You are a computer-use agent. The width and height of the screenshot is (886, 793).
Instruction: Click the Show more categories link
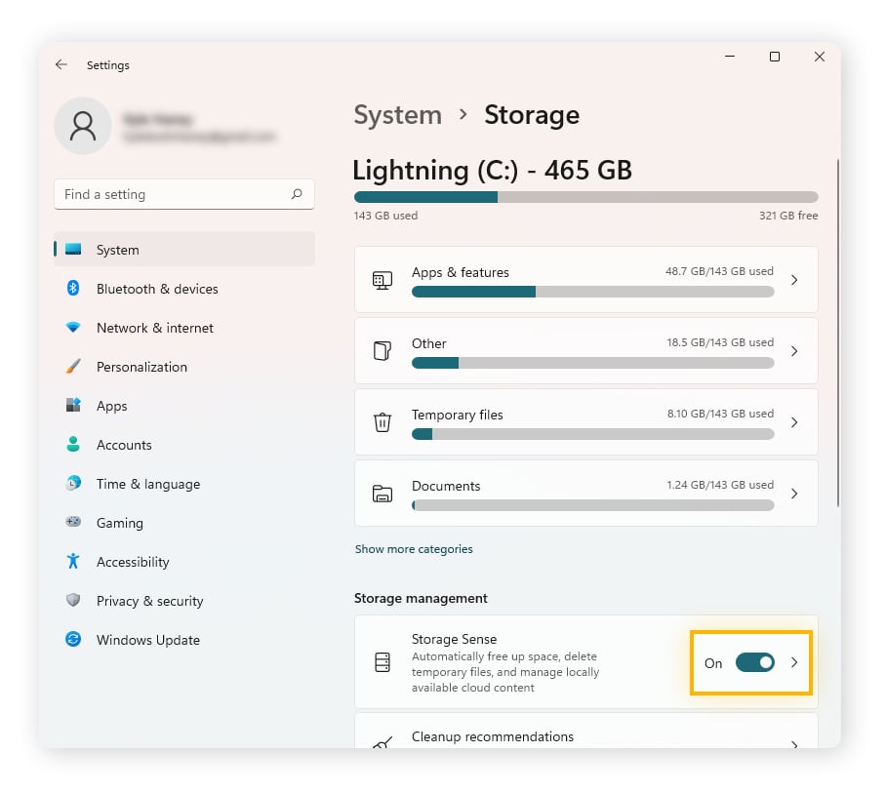tap(414, 549)
